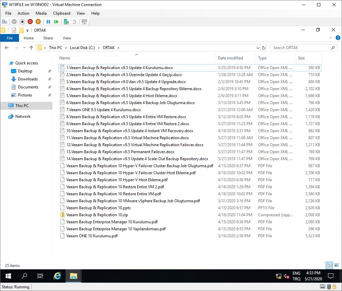Screen dimensions: 342x291
Task: Open the Recent locations dropdown
Action: (24, 48)
